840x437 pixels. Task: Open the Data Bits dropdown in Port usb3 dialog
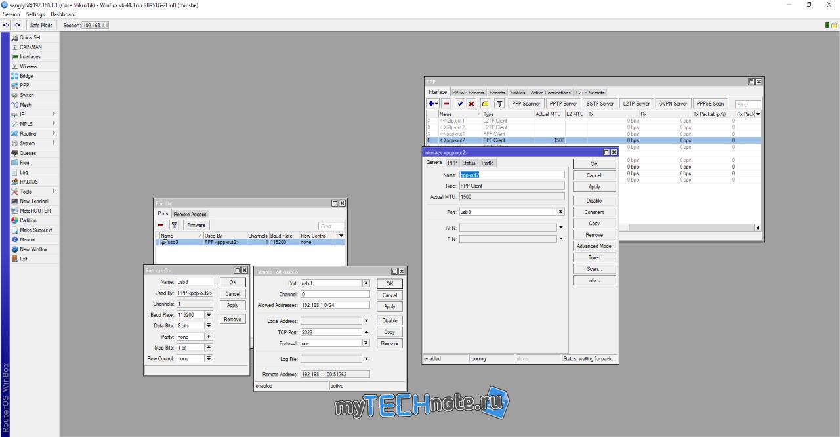(209, 325)
